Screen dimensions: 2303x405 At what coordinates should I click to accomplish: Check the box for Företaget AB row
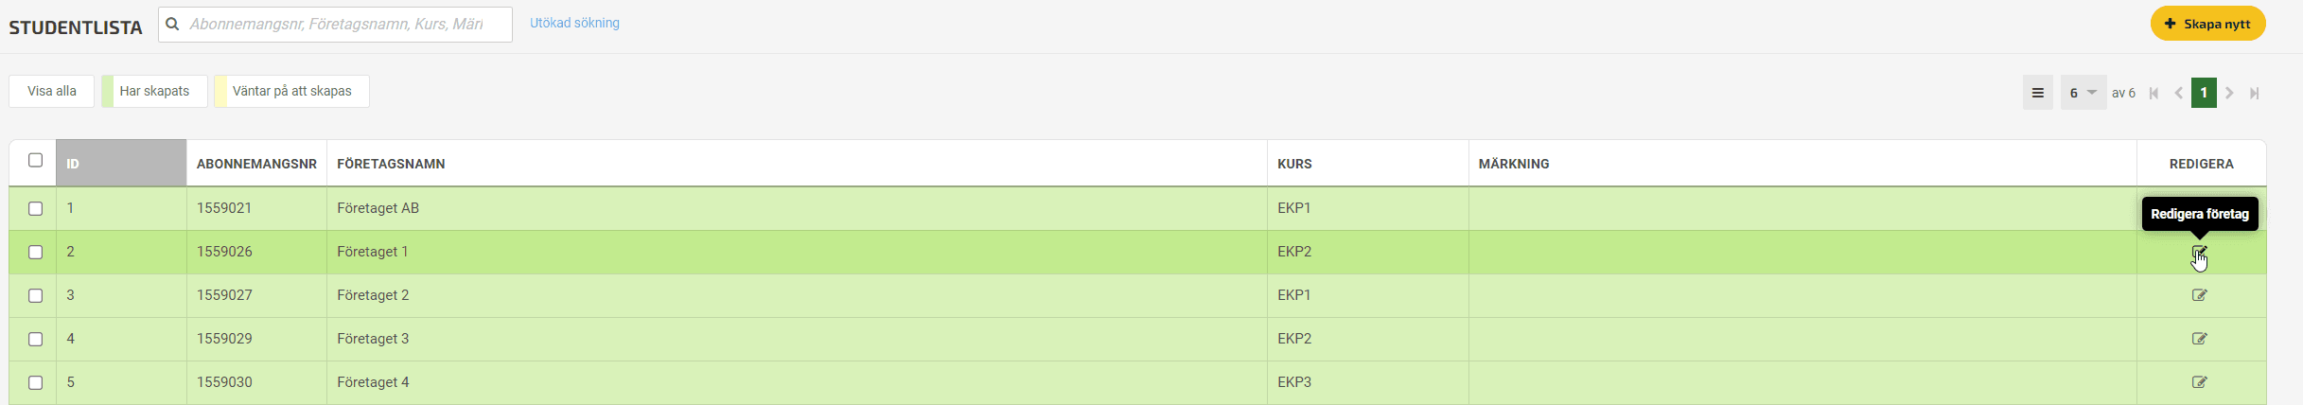click(x=35, y=208)
